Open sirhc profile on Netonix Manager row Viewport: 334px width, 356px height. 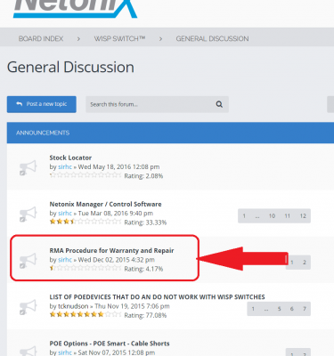point(65,213)
